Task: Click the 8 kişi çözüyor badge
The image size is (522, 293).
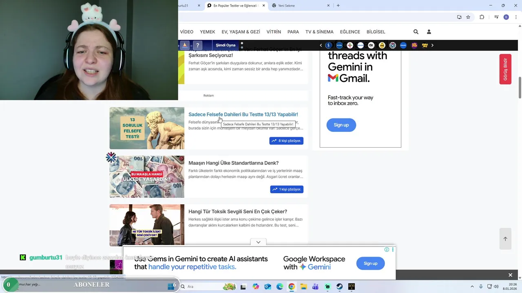Action: [286, 141]
